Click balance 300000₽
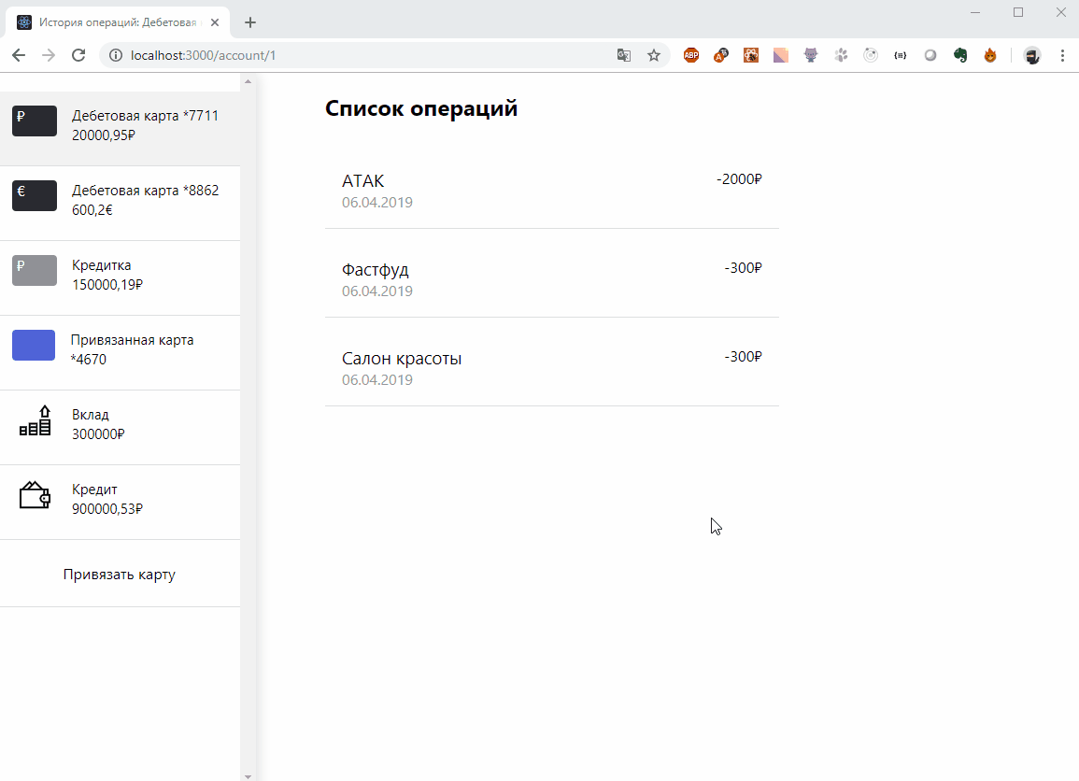Image resolution: width=1079 pixels, height=781 pixels. point(98,433)
